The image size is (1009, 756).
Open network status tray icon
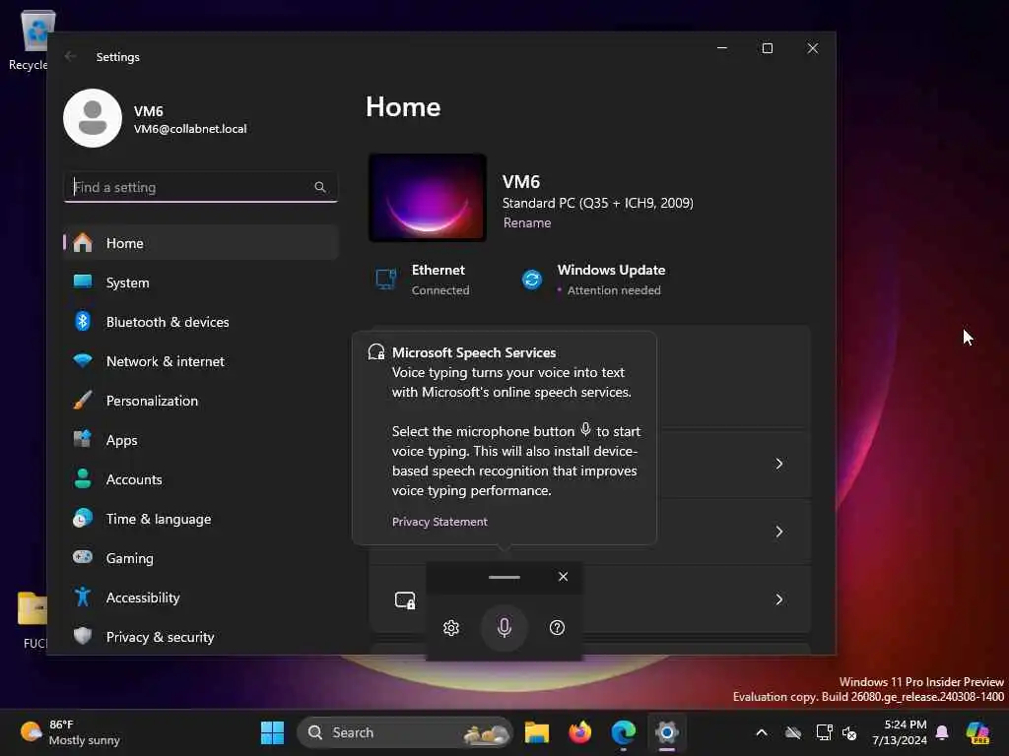824,732
